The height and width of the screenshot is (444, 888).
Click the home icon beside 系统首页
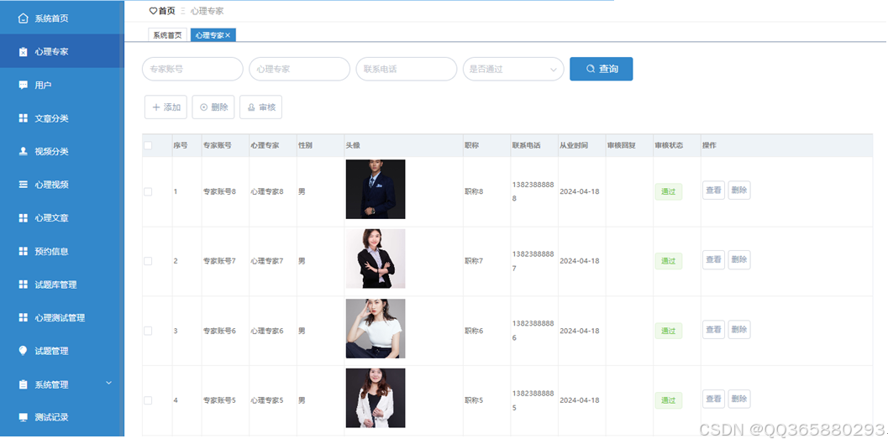click(x=23, y=18)
